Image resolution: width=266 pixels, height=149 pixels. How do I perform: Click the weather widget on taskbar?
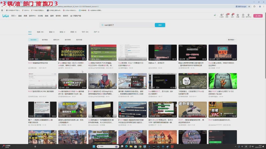coord(6,146)
